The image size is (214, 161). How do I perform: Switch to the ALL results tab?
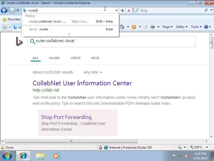point(36,58)
